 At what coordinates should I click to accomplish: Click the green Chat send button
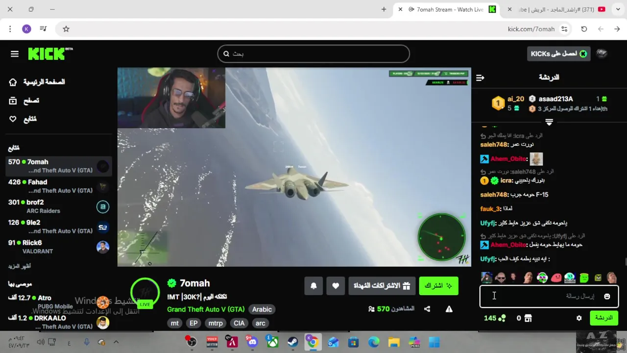tap(603, 318)
